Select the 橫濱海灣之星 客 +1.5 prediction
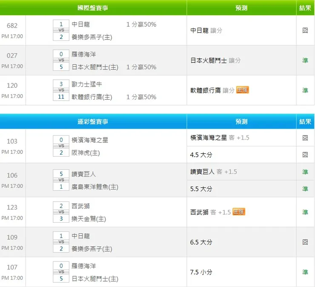Viewport: 315px width, 287px height. [220, 138]
